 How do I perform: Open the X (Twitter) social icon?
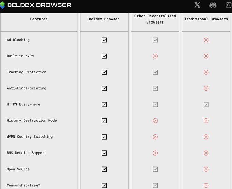(x=197, y=5)
